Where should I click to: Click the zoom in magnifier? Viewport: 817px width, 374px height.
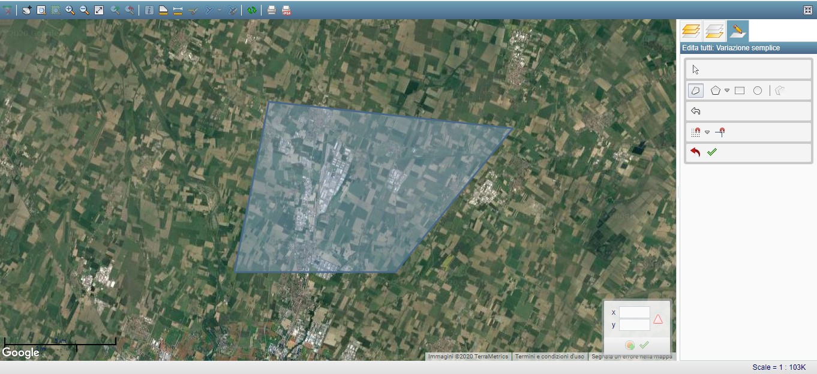pyautogui.click(x=70, y=10)
